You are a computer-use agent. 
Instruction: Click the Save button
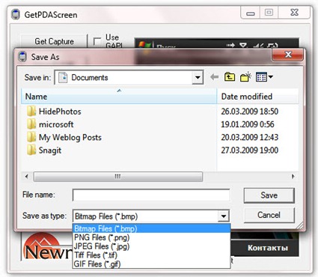[269, 195]
